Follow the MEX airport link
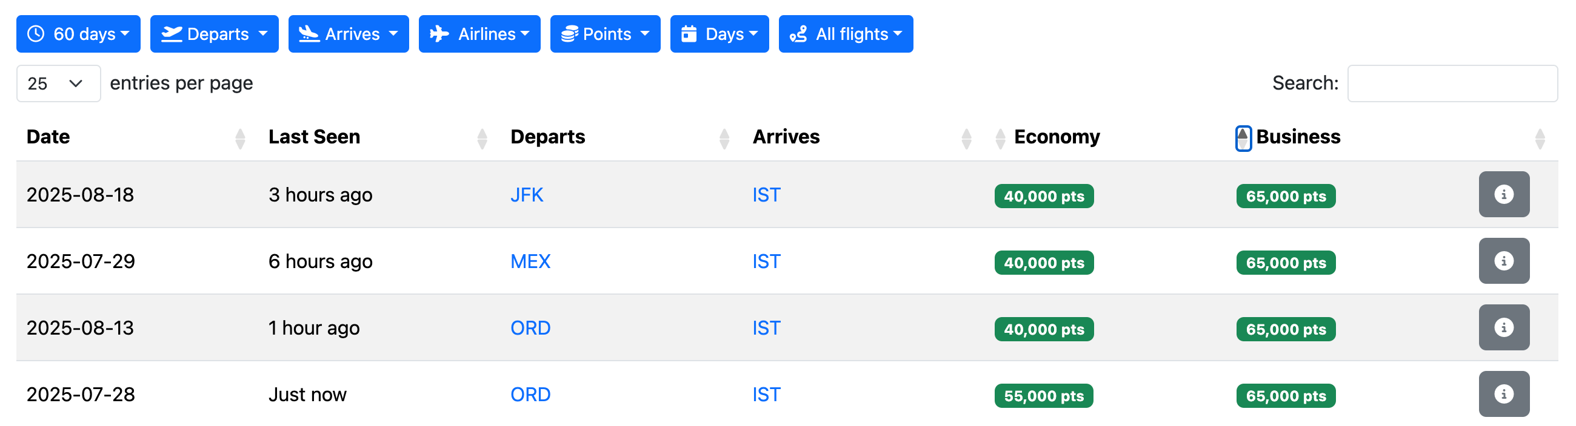1576x426 pixels. (530, 261)
